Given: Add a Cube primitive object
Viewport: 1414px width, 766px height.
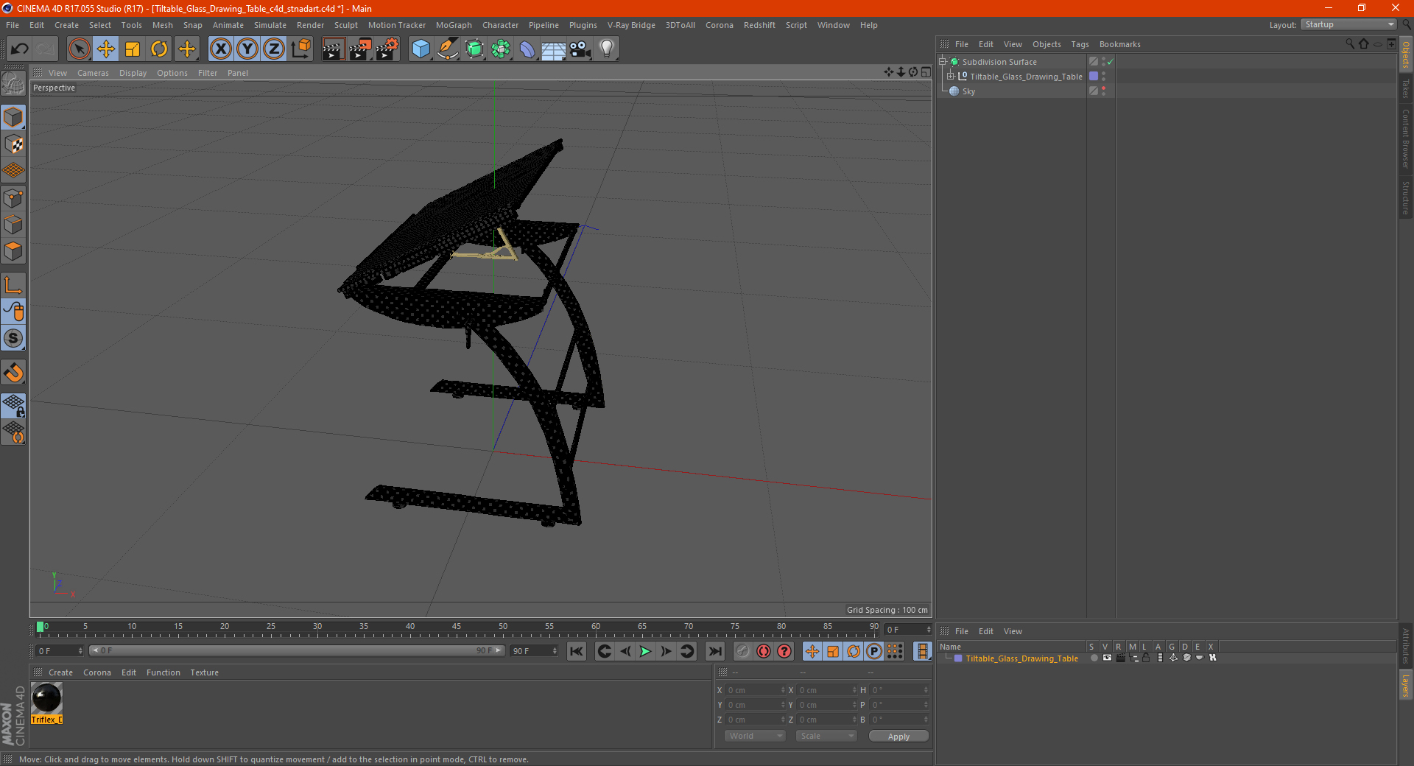Looking at the screenshot, I should [x=421, y=49].
